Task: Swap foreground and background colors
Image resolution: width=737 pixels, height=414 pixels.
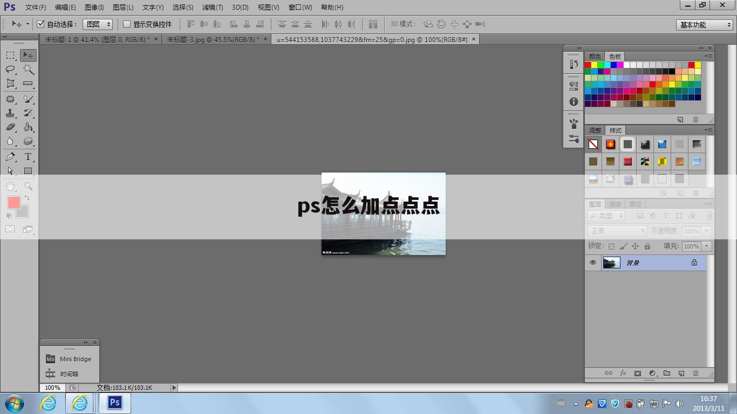Action: (27, 198)
